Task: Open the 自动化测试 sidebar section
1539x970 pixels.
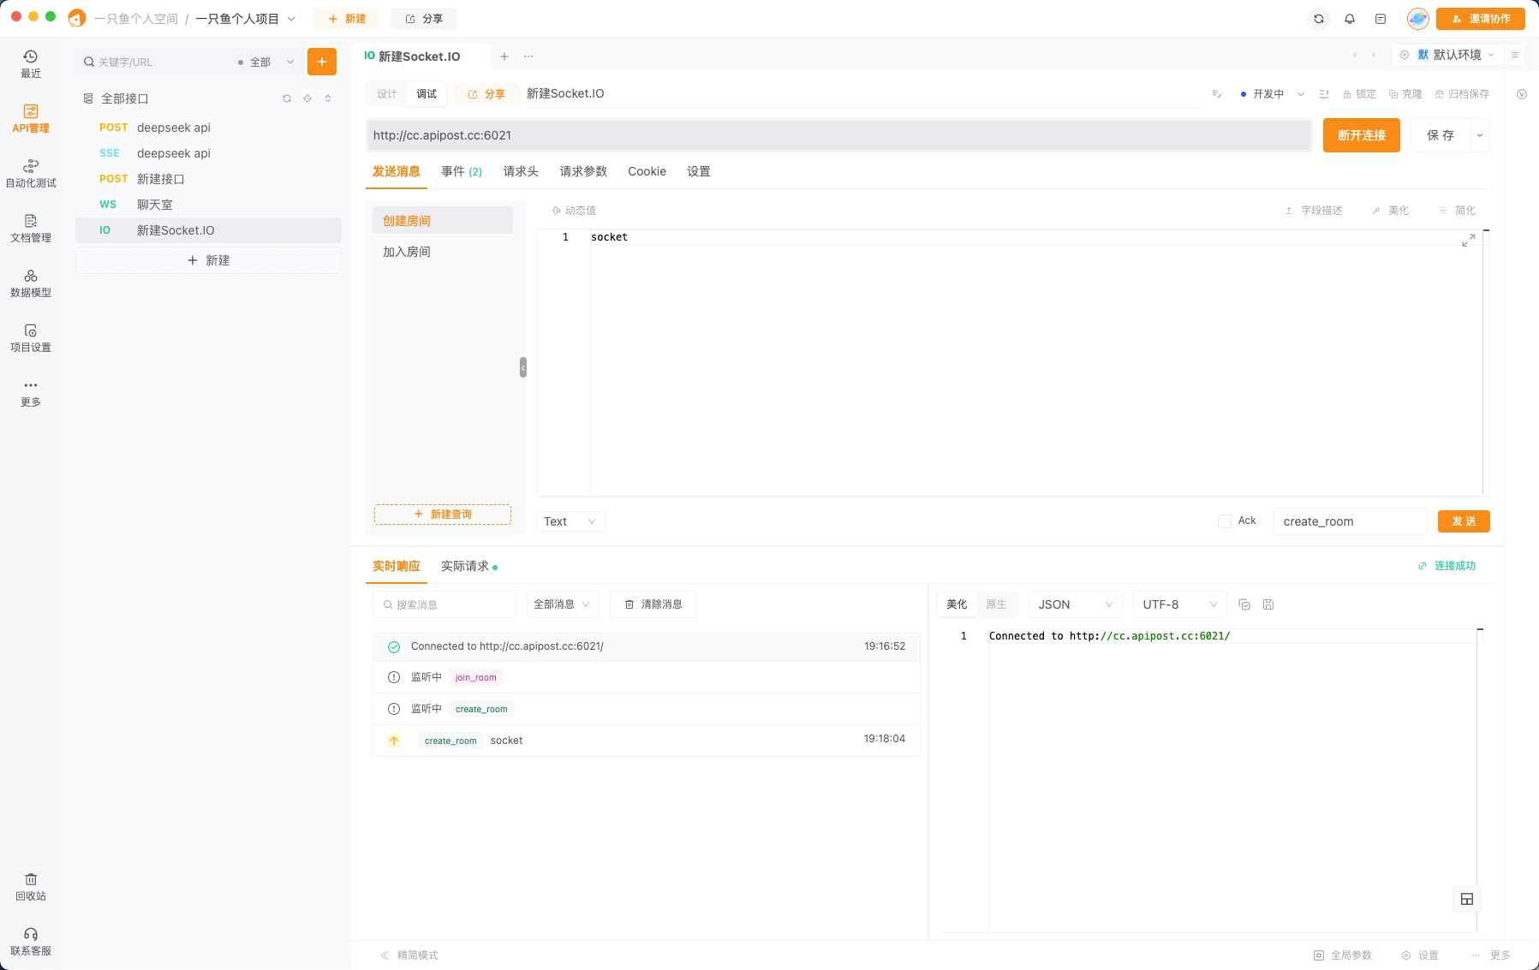Action: click(31, 173)
